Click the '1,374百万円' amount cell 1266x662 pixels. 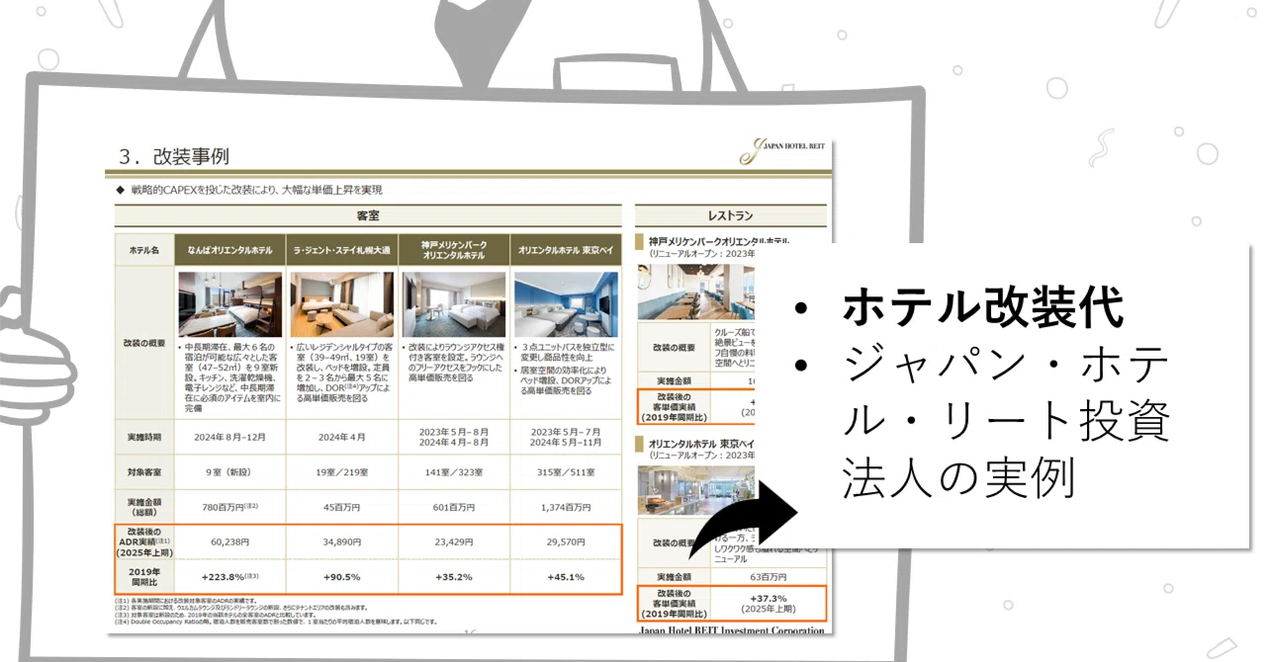click(565, 507)
